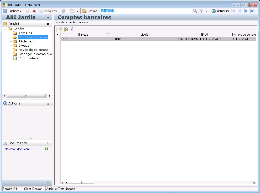Viewport: 260px width, 193px height.
Task: Go to the first record
Action: click(x=233, y=11)
